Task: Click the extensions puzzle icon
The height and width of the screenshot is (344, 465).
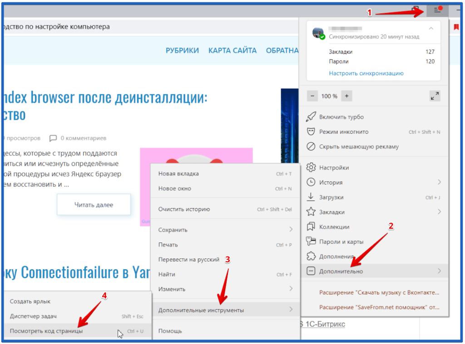Action: (311, 256)
